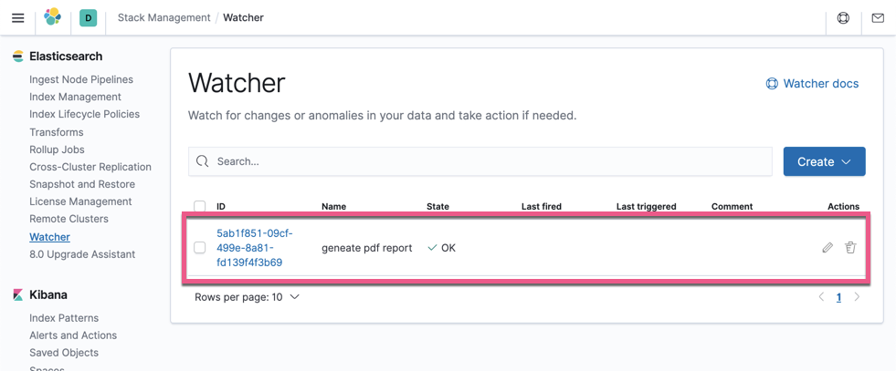Screen dimensions: 896x371
Task: Select all watches with header checkbox
Action: [x=199, y=206]
